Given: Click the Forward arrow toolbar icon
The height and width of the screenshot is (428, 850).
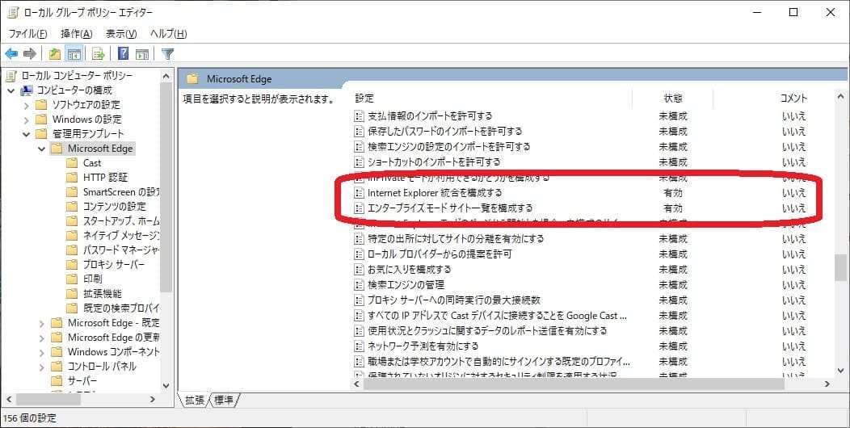Looking at the screenshot, I should tap(30, 53).
